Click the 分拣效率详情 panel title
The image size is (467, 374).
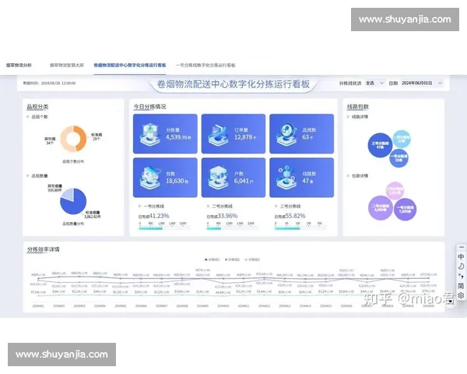(x=43, y=249)
